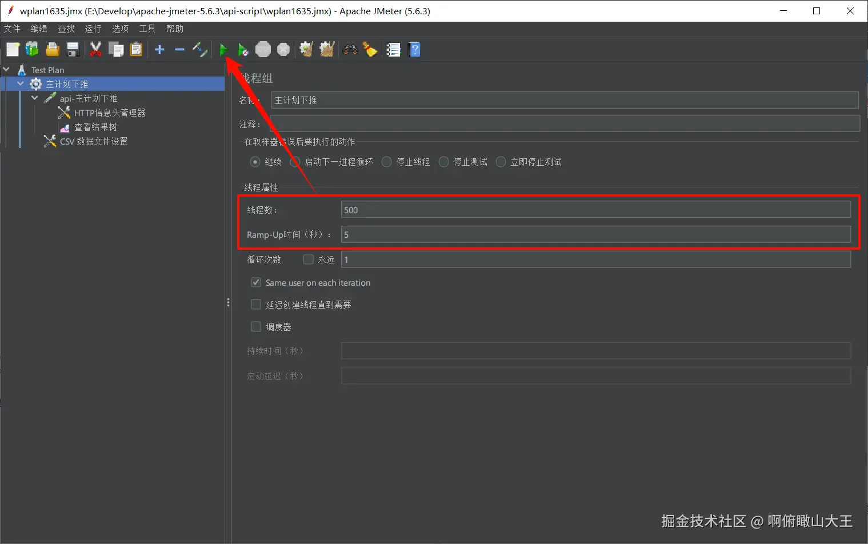Viewport: 868px width, 544px height.
Task: Click the Ramp-Up时间 field showing 5
Action: pos(596,234)
